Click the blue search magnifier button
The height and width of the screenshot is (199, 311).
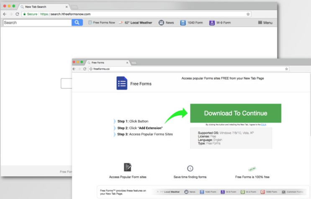click(x=77, y=23)
